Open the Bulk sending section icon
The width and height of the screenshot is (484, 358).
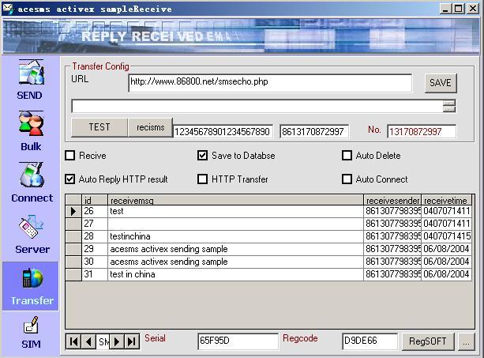pyautogui.click(x=31, y=123)
